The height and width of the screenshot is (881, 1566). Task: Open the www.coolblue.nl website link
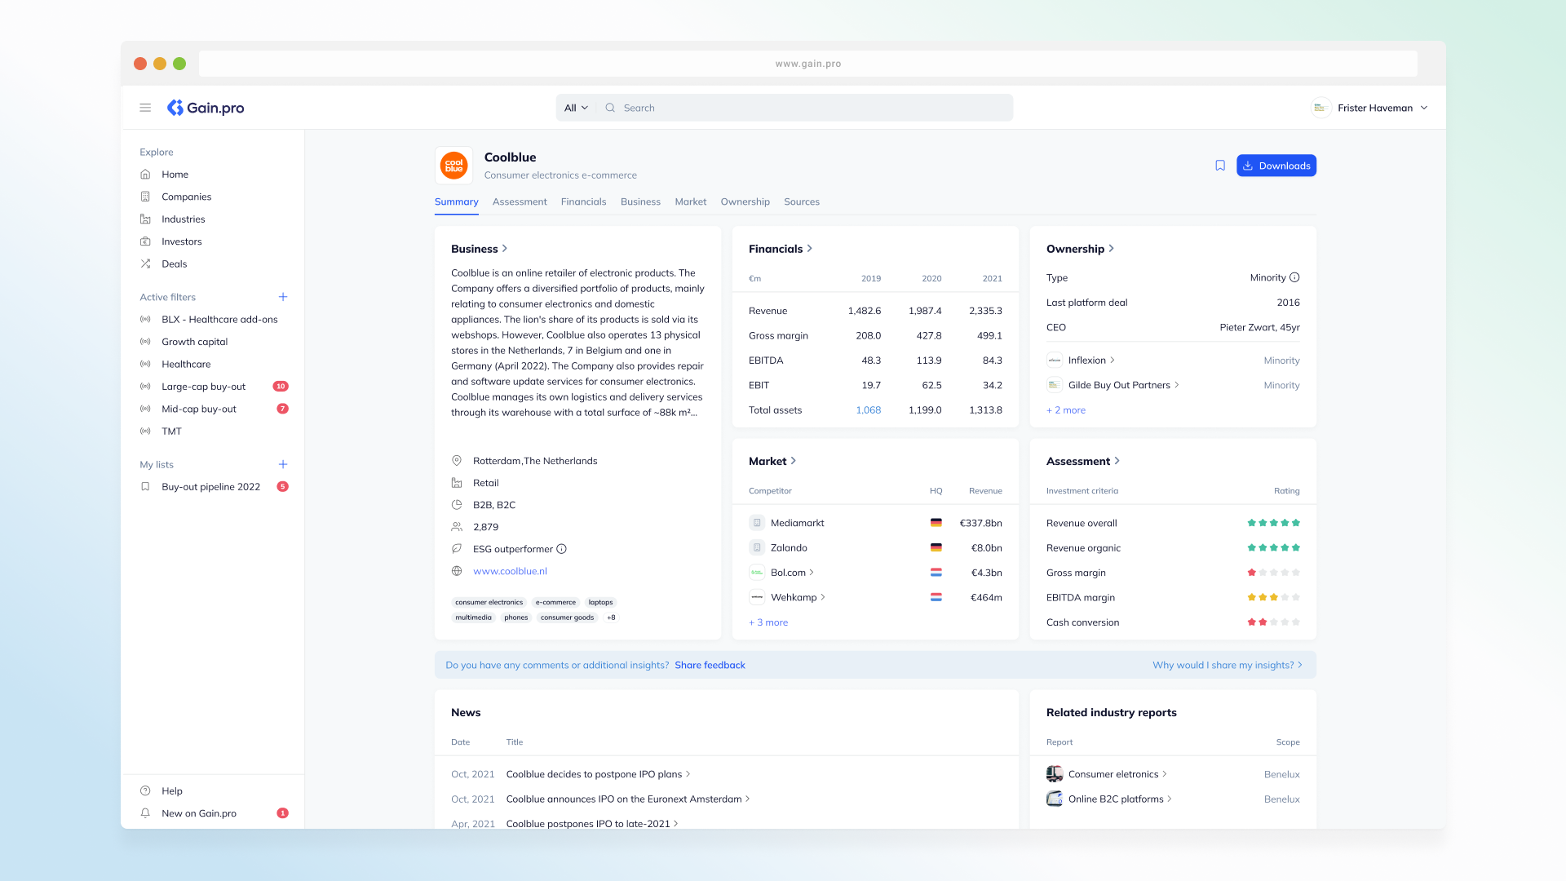[509, 571]
